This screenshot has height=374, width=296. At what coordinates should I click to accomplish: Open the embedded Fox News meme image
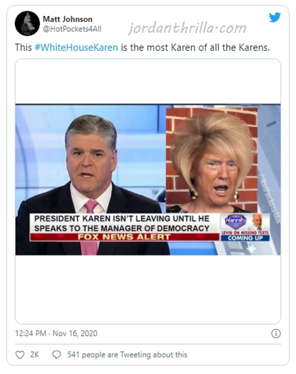pos(148,180)
